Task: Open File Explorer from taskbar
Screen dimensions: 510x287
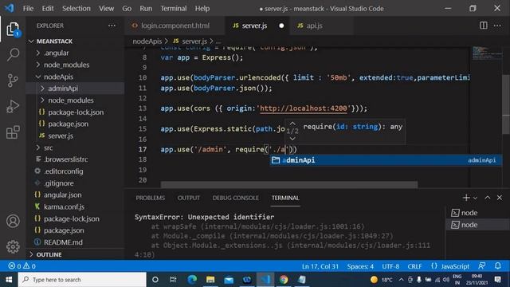Action: 210,280
